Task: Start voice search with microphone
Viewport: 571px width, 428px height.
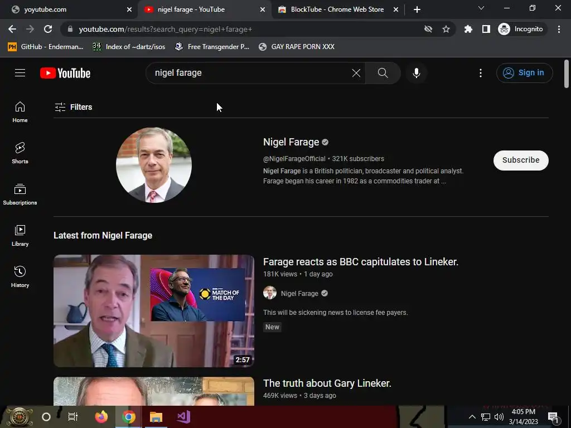Action: point(416,73)
